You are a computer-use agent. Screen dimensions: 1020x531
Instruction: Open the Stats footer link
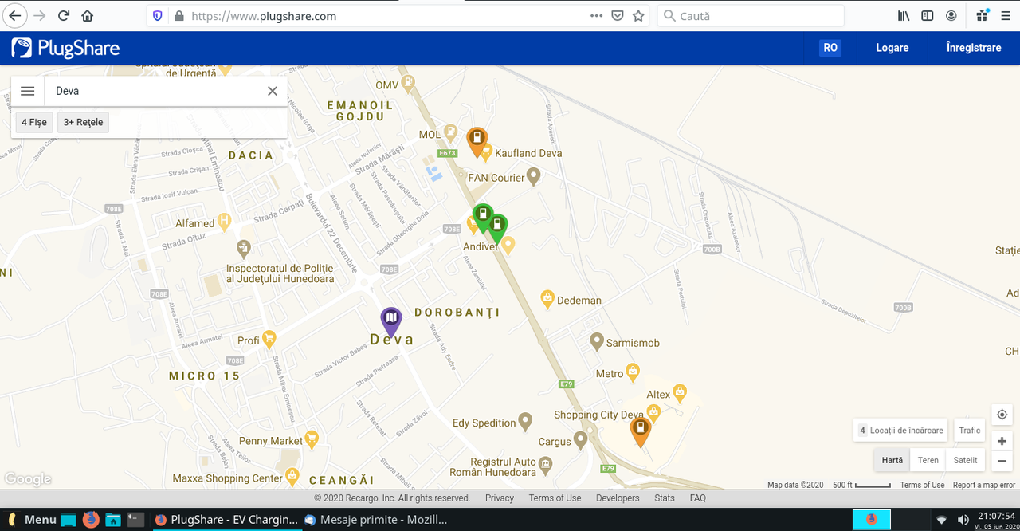(x=665, y=498)
